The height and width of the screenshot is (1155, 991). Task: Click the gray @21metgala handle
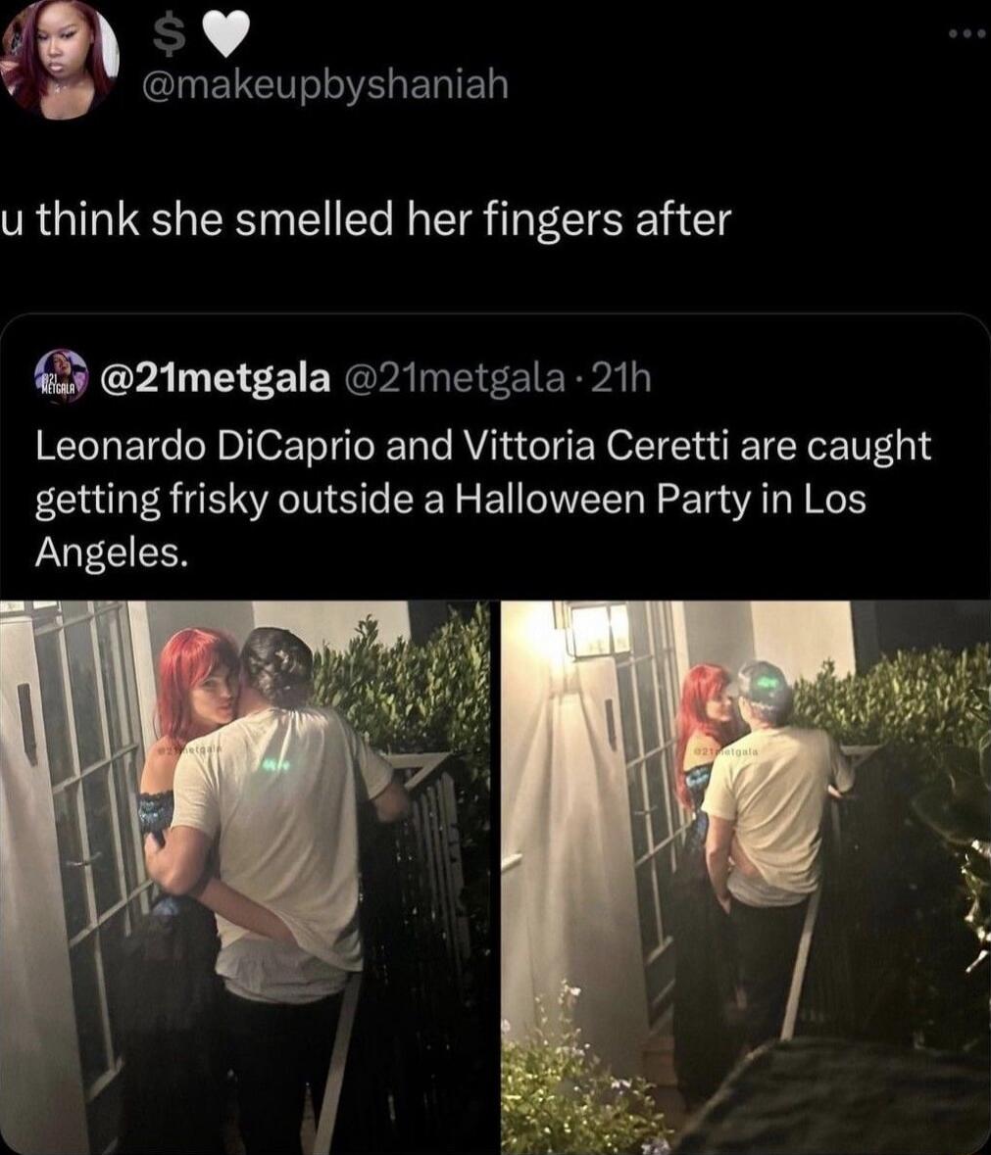tap(451, 378)
